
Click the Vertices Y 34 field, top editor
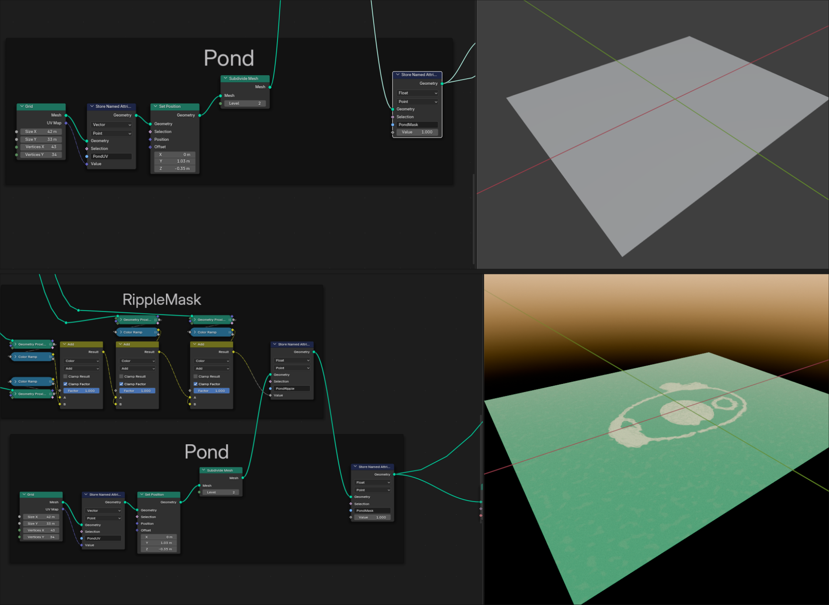tap(41, 155)
